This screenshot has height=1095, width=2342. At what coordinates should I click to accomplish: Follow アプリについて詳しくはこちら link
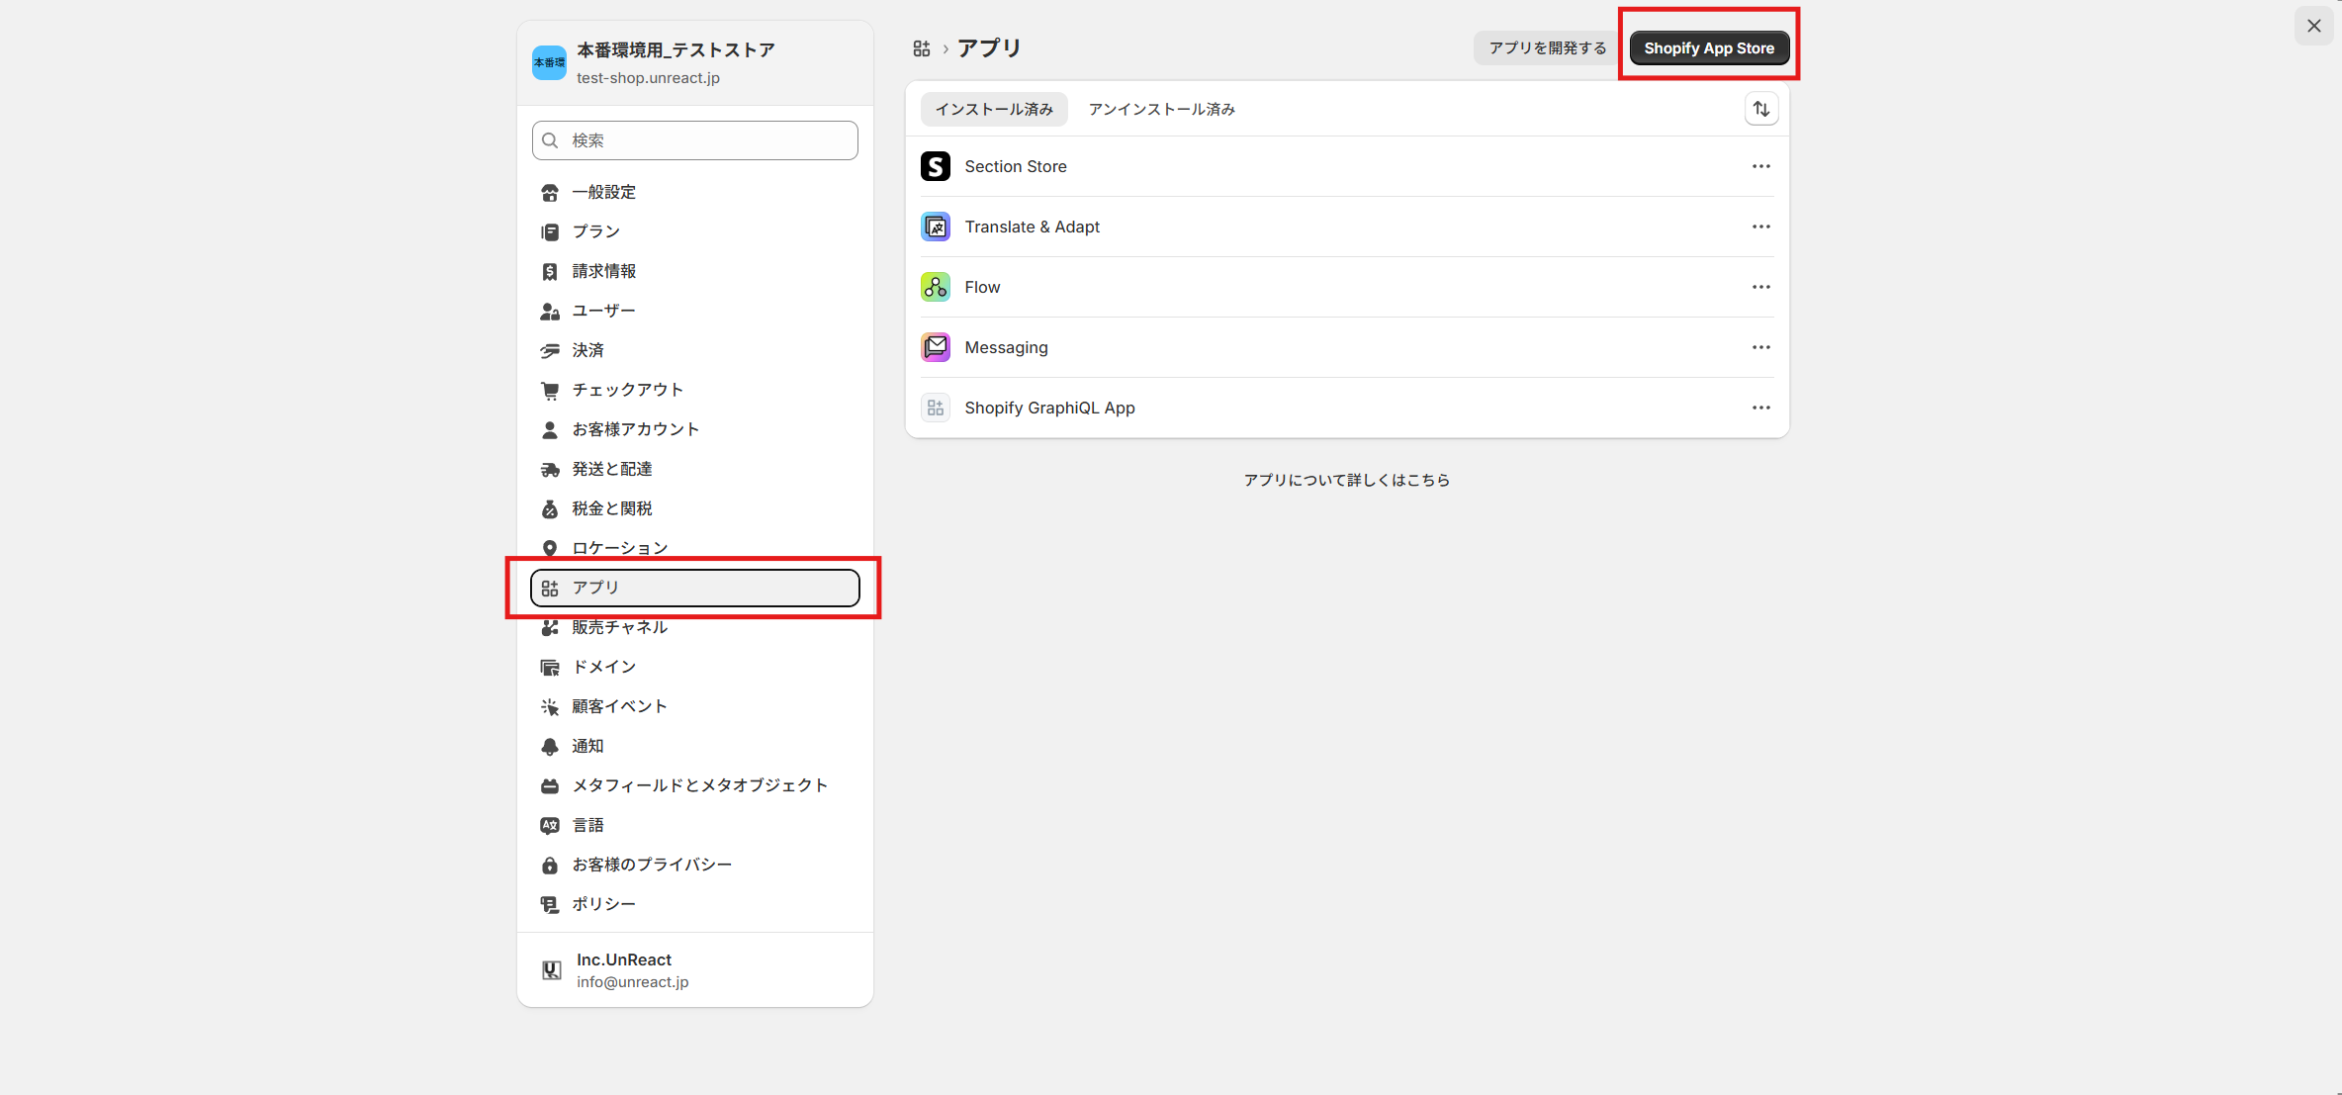coord(1346,480)
